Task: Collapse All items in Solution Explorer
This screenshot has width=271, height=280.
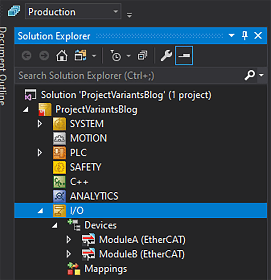Action: point(142,55)
